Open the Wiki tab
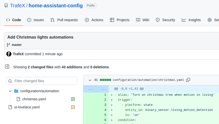Image resolution: width=219 pixels, height=124 pixels. (143, 20)
